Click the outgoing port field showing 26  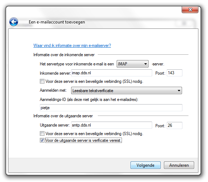(175, 125)
